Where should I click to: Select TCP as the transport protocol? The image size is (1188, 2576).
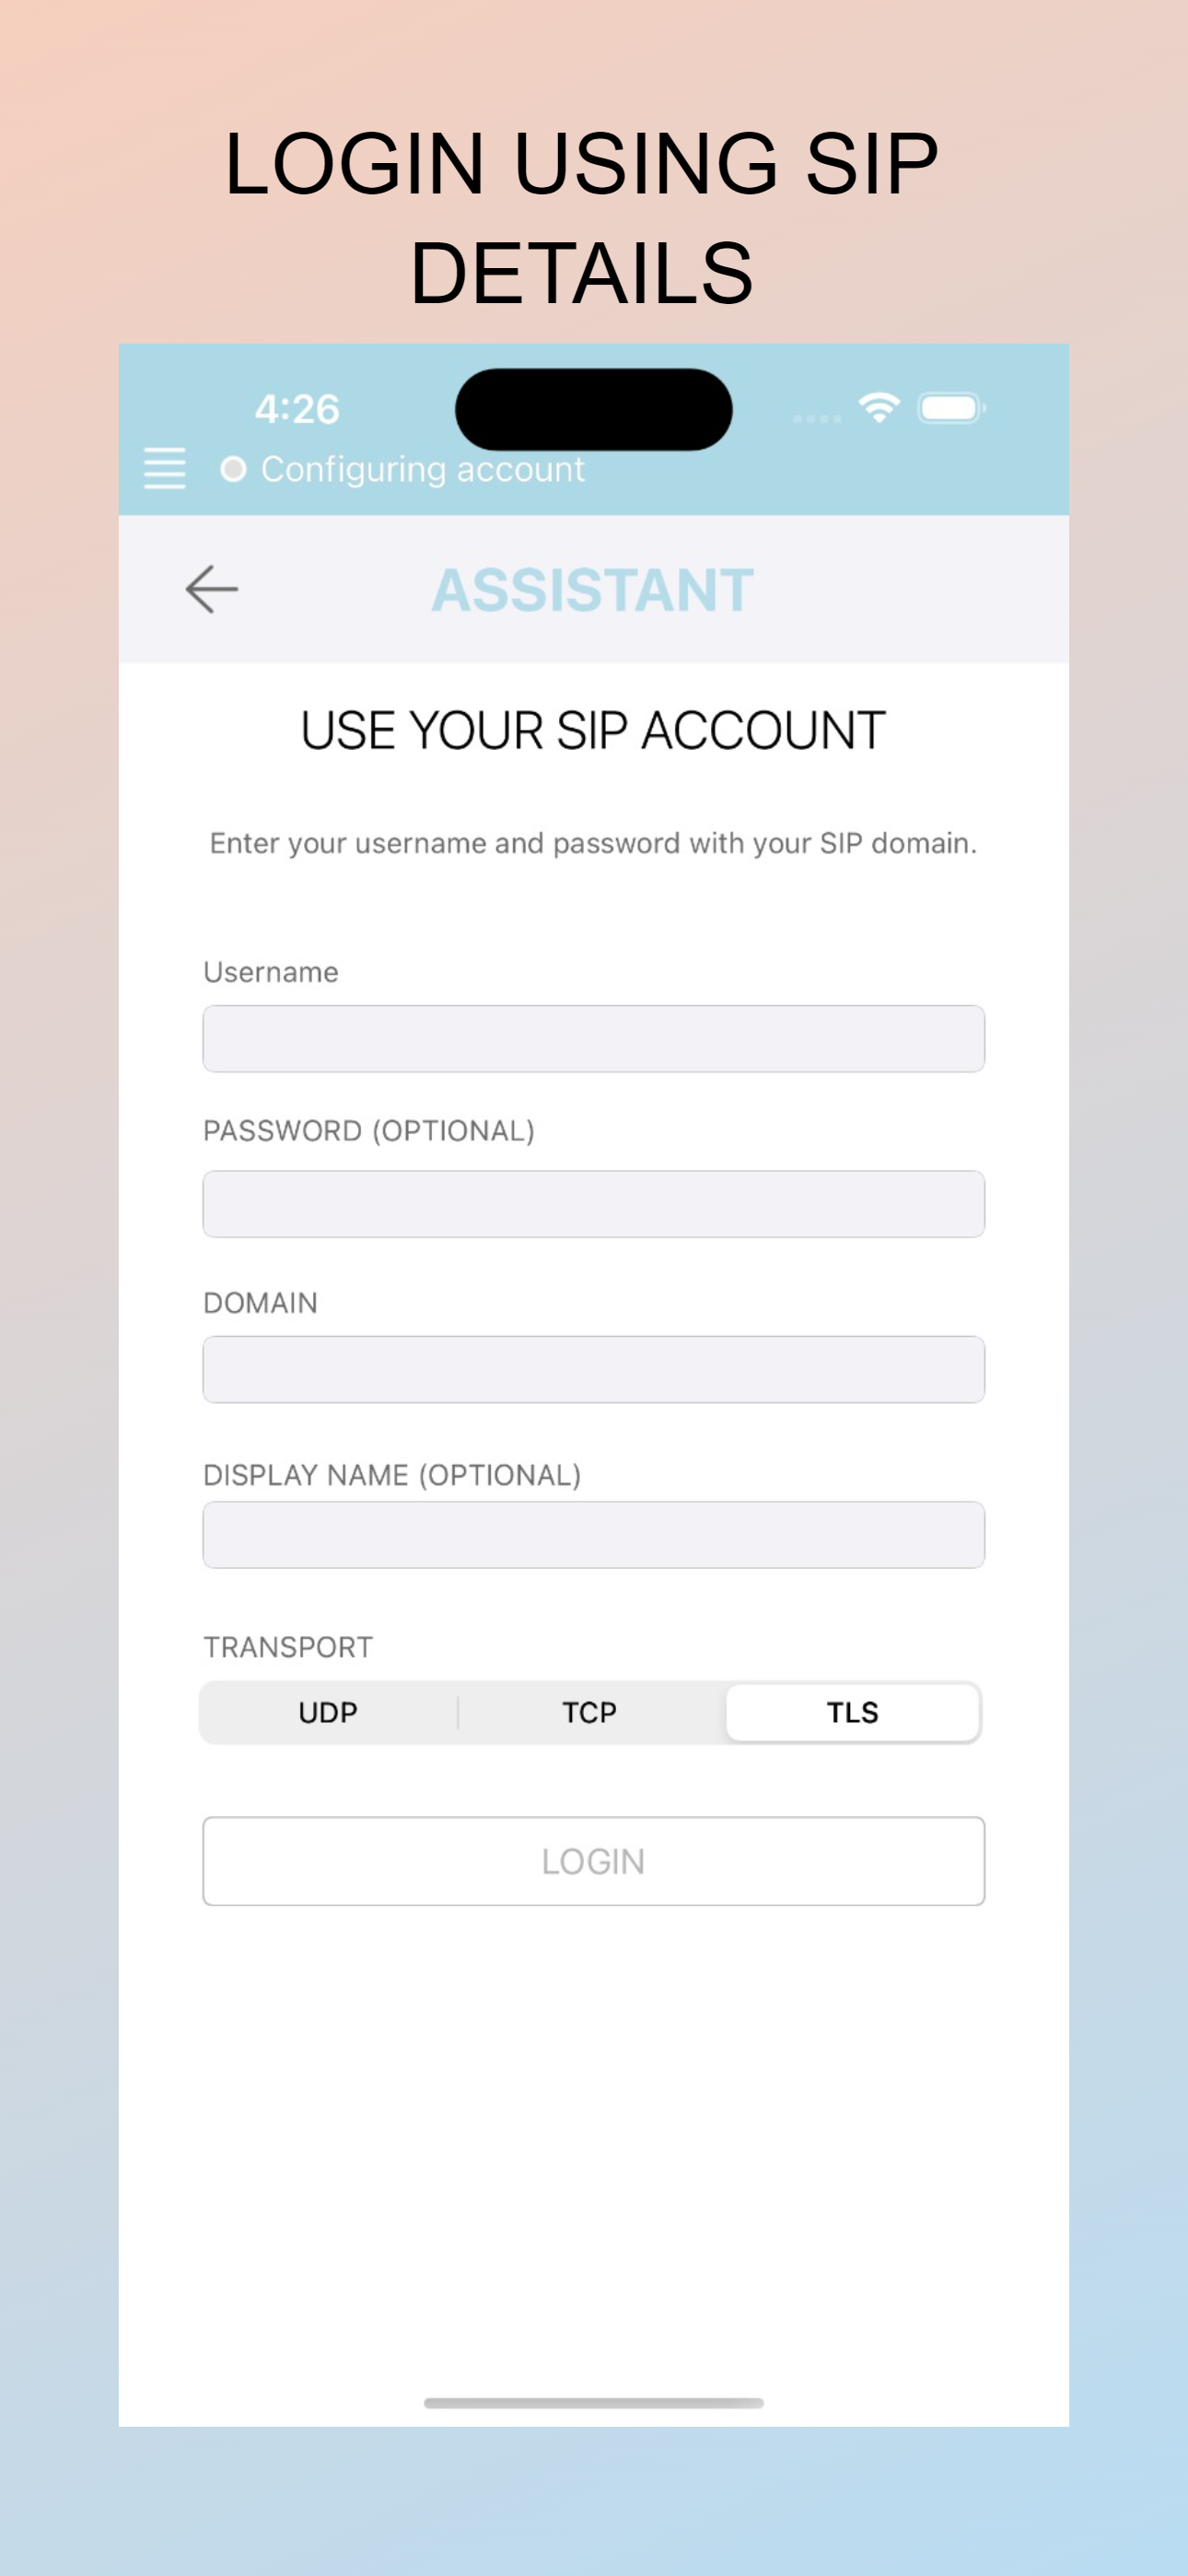(589, 1711)
